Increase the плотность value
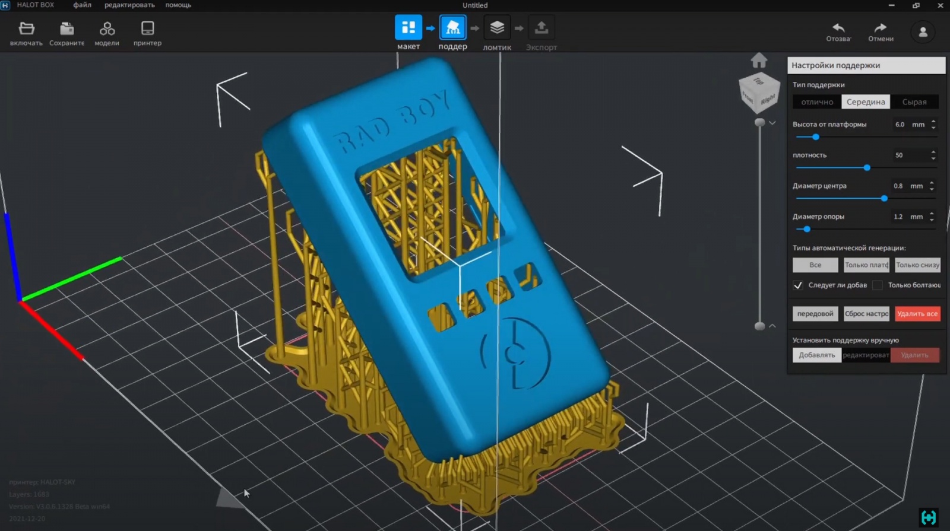 [933, 152]
